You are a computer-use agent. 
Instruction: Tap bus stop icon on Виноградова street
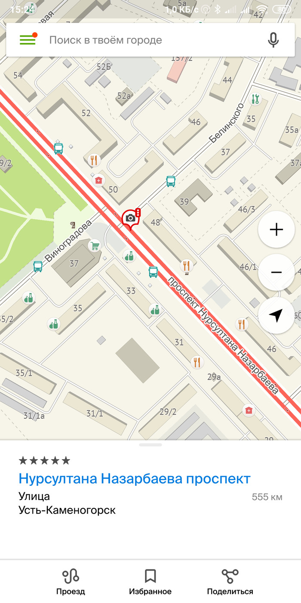click(38, 267)
